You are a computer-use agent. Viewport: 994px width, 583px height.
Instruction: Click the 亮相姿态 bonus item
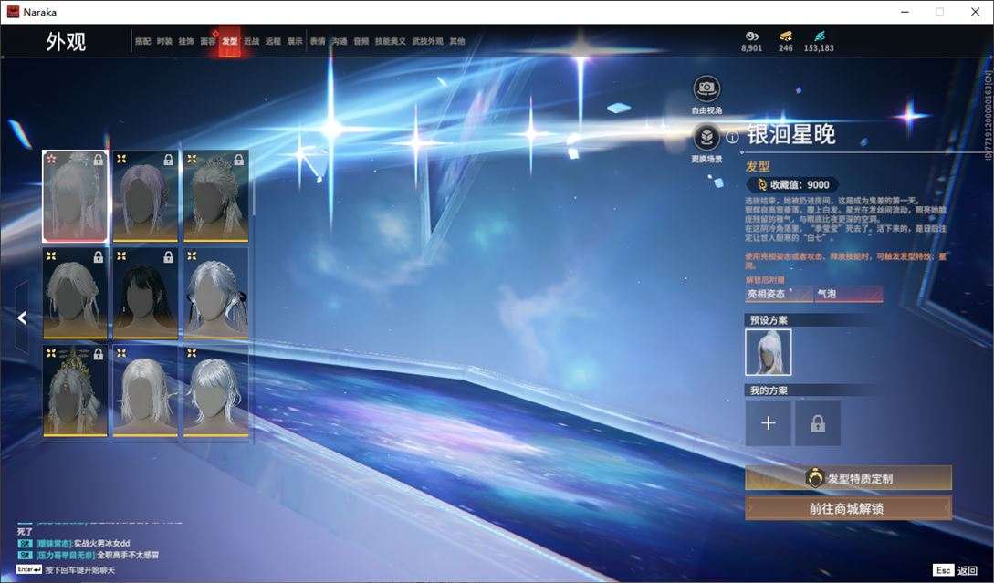779,294
